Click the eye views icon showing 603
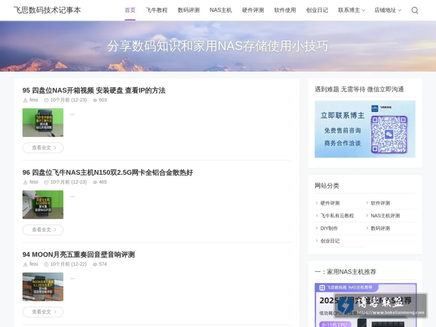The image size is (436, 327). pos(95,100)
